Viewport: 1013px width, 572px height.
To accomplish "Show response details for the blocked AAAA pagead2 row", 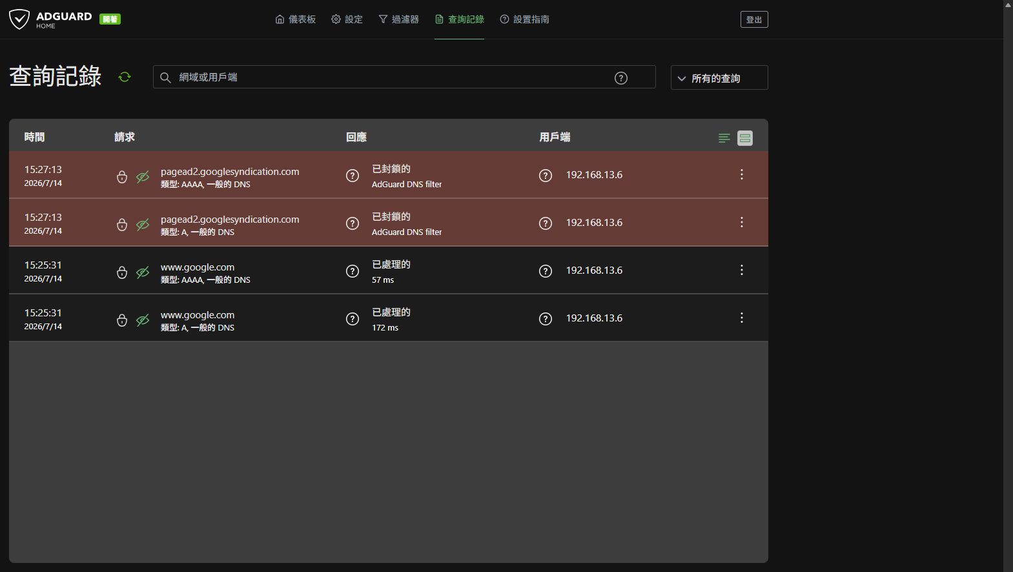I will point(353,176).
